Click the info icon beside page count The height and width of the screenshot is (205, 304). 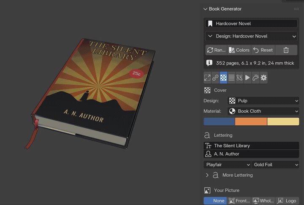(x=209, y=63)
